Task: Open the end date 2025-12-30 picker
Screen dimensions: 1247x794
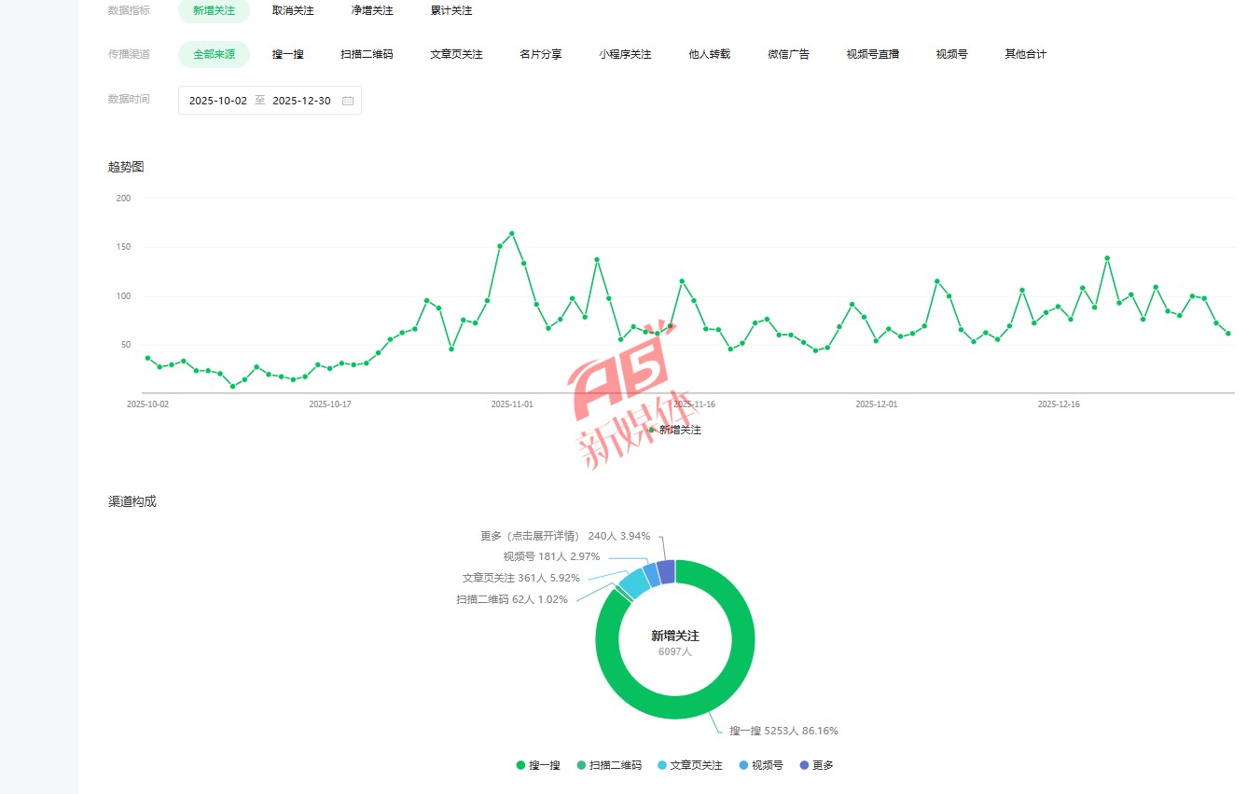Action: click(x=301, y=101)
